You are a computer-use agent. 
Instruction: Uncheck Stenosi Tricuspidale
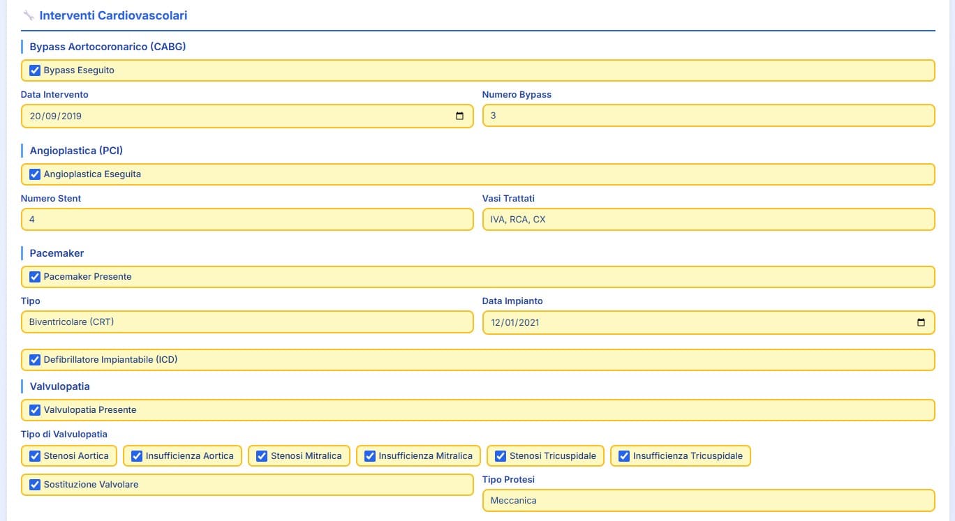pyautogui.click(x=501, y=456)
